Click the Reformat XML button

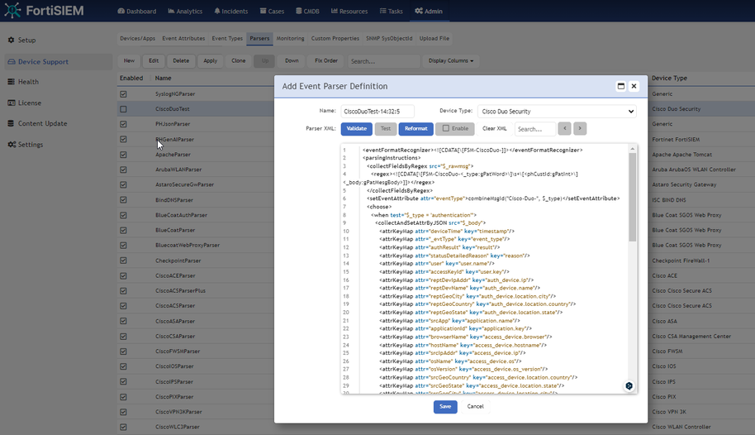click(x=415, y=129)
